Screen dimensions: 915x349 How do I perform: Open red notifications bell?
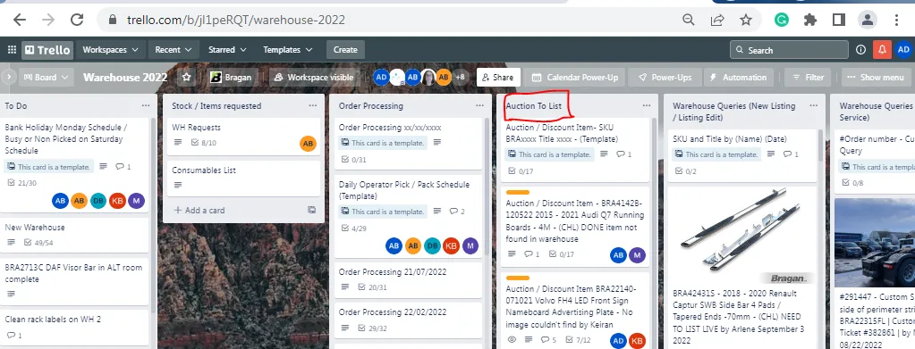(882, 49)
